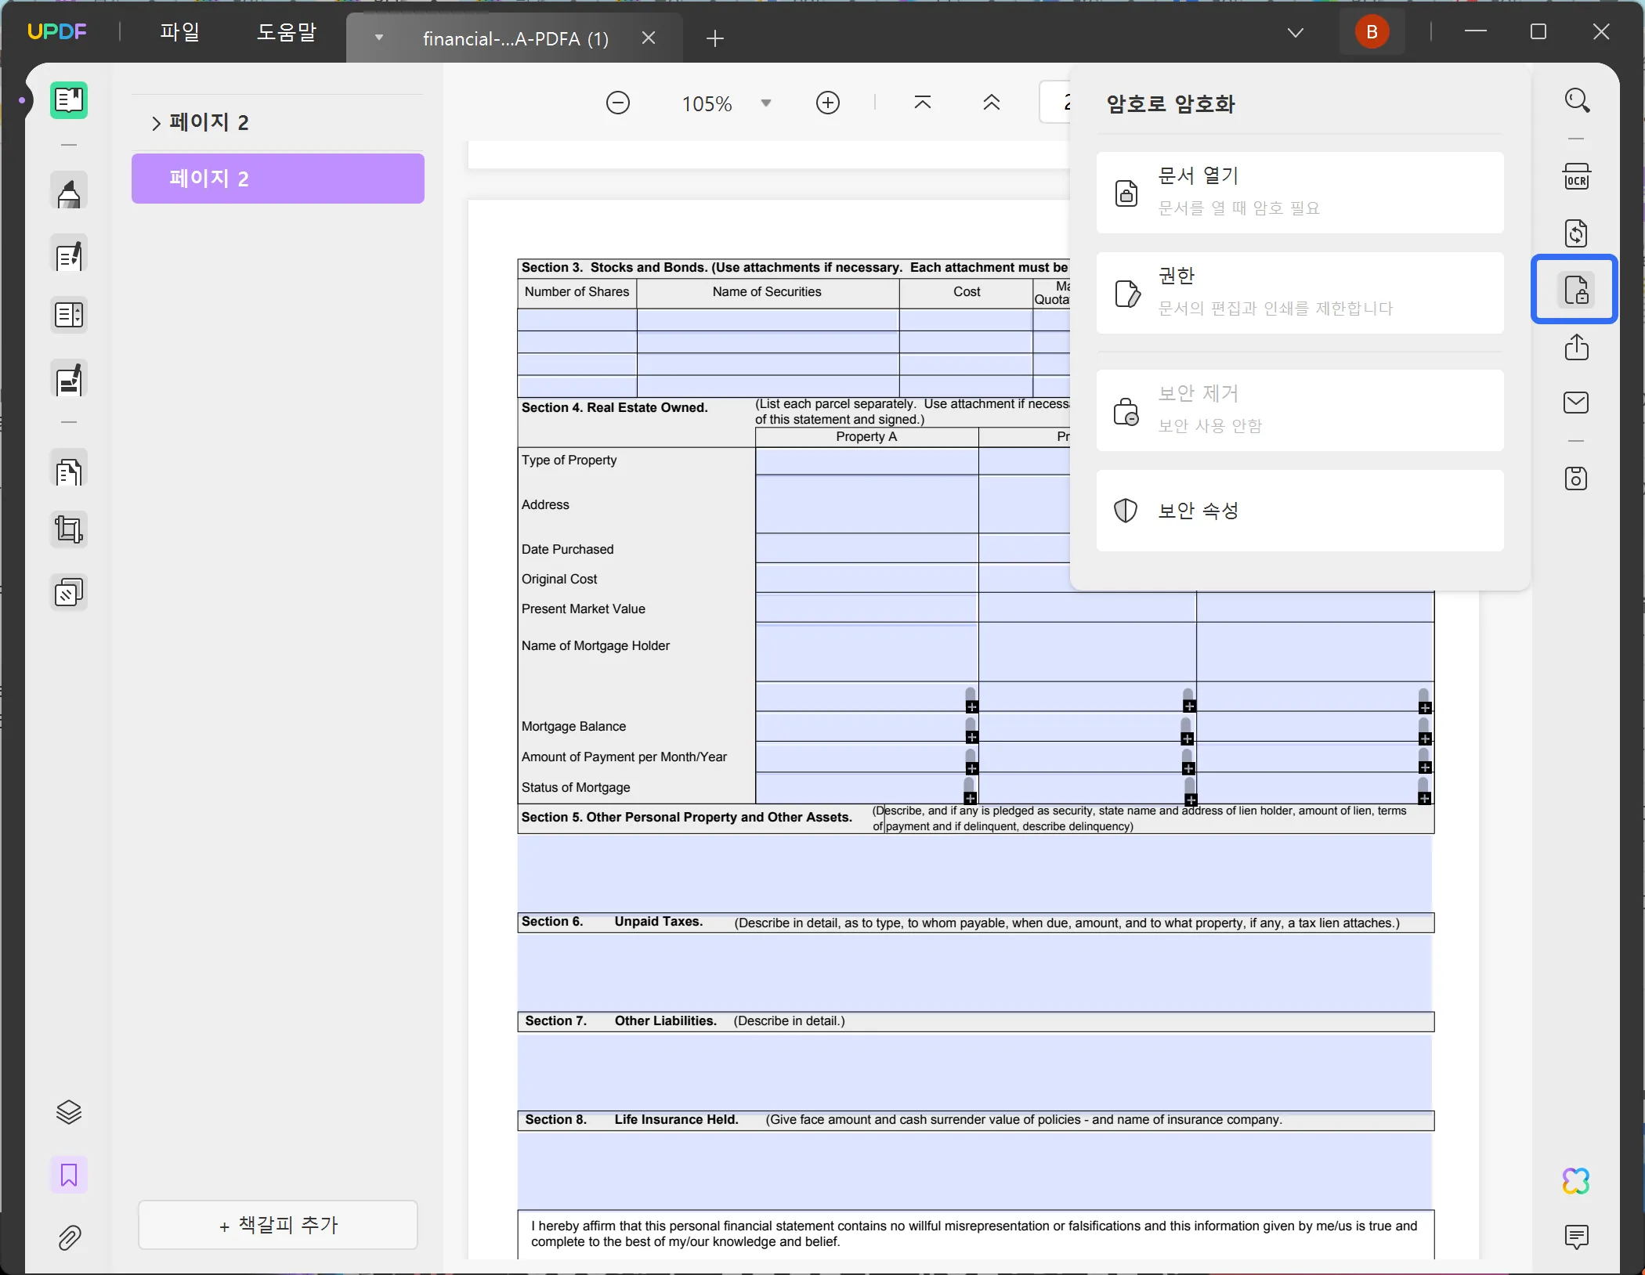Zoom out with the minus button
The image size is (1645, 1275).
click(x=618, y=103)
